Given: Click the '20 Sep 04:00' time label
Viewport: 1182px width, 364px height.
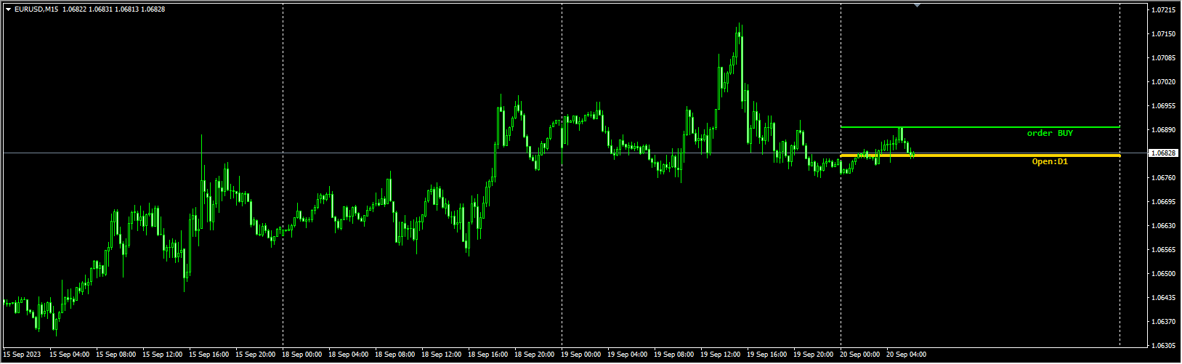Looking at the screenshot, I should coord(906,355).
